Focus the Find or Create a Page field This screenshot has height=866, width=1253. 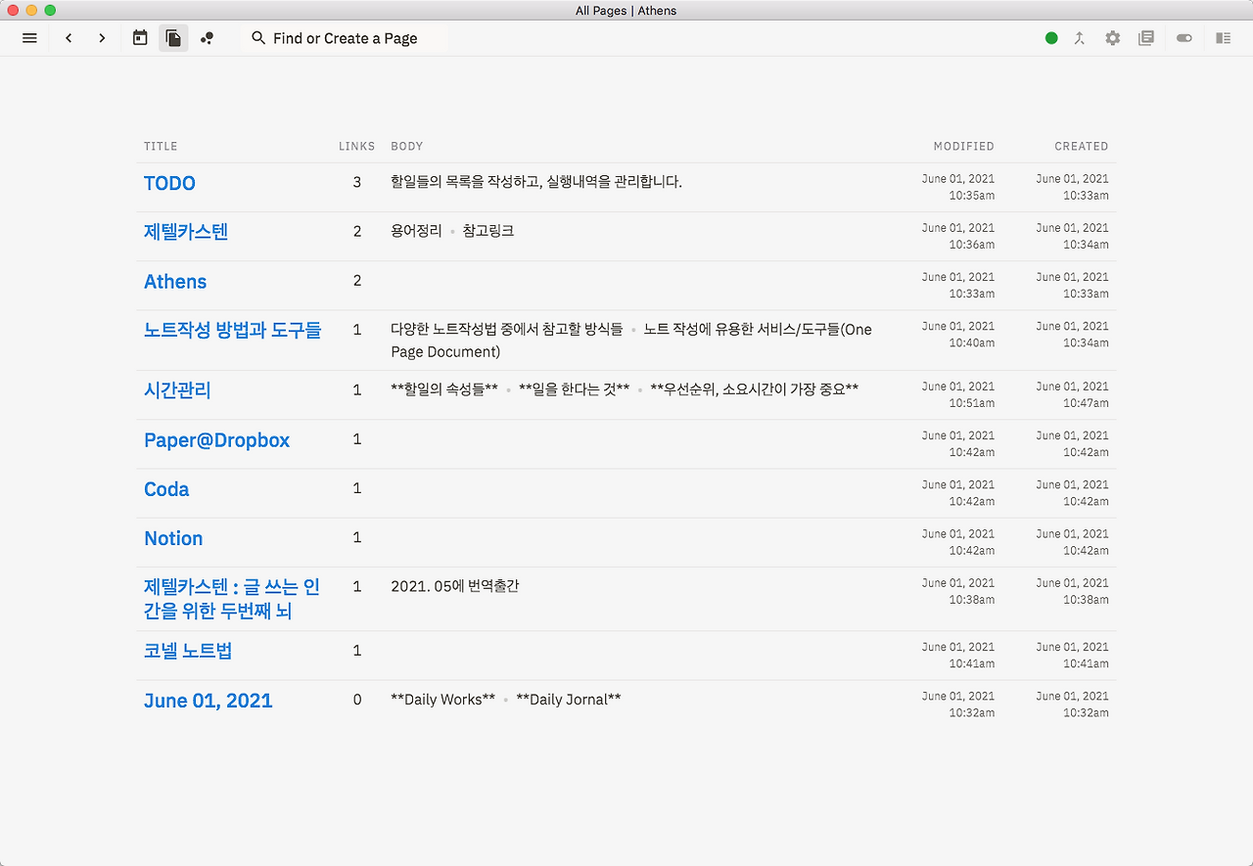pos(345,38)
